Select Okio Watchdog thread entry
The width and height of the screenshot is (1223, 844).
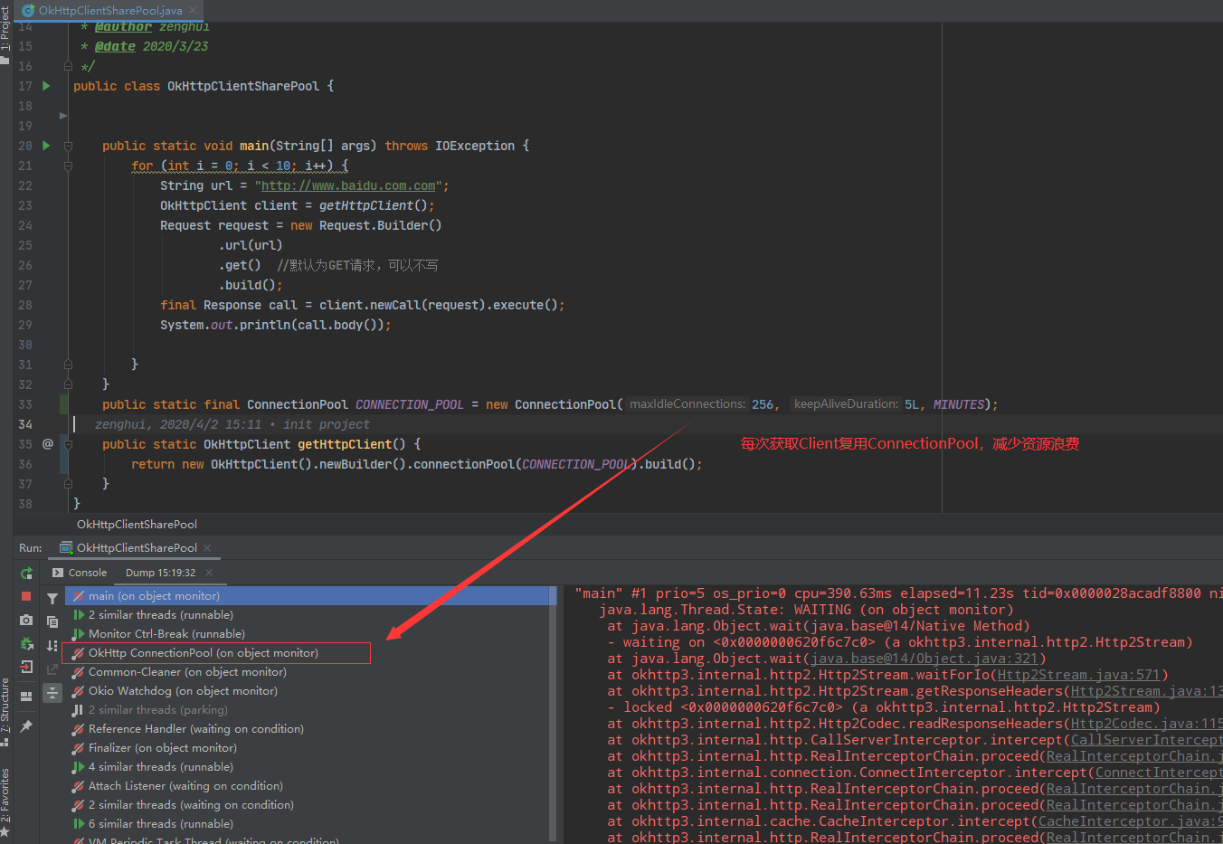click(308, 690)
